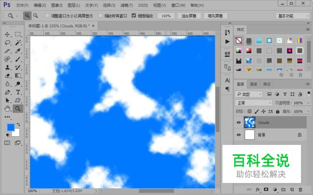This screenshot has height=195, width=313.
Task: Select the Lasso tool
Action: (x=7, y=42)
